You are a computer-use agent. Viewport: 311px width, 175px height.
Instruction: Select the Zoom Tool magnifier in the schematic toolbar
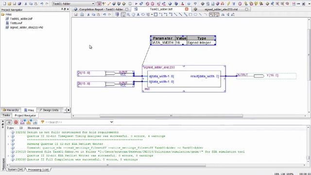pos(128,15)
